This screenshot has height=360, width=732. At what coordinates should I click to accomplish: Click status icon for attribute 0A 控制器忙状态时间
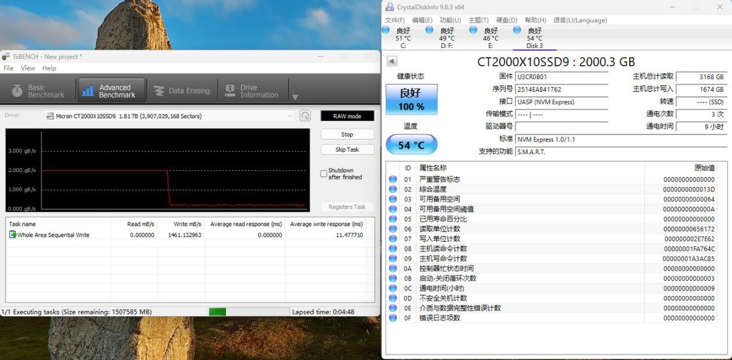pyautogui.click(x=393, y=269)
